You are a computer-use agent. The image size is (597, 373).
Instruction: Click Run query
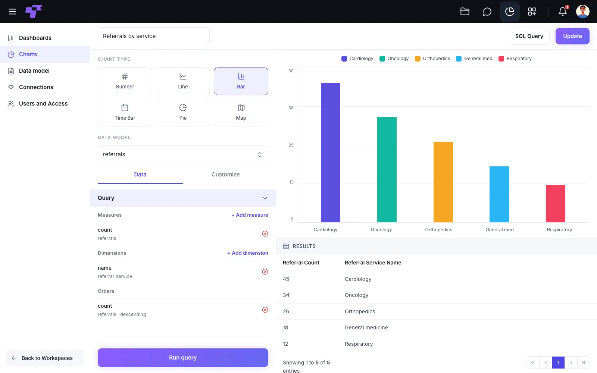click(183, 358)
